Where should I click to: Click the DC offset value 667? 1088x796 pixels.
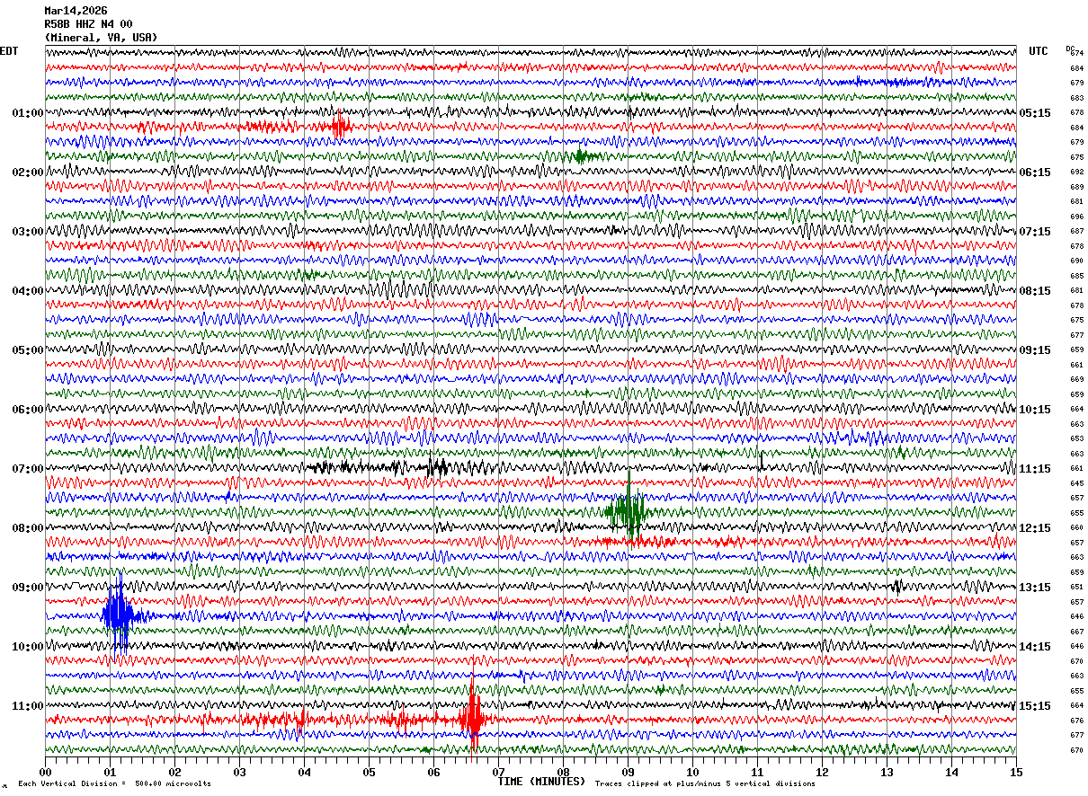[x=1076, y=632]
